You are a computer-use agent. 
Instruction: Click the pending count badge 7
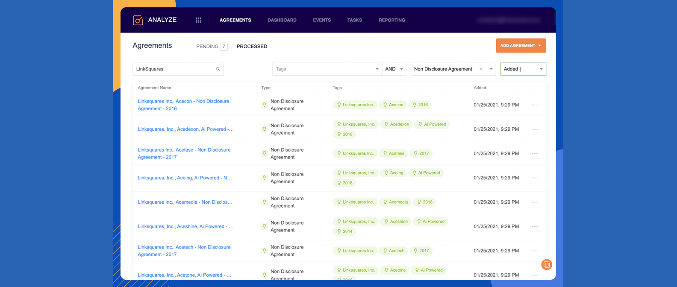click(x=224, y=47)
